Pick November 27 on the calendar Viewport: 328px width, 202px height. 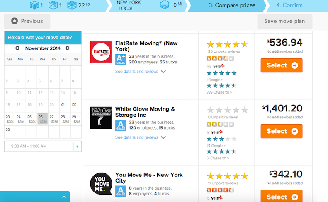click(x=54, y=119)
